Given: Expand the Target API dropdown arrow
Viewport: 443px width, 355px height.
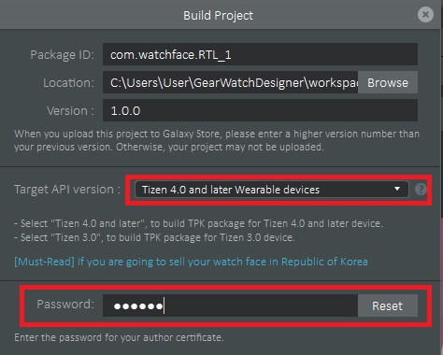Looking at the screenshot, I should 397,189.
